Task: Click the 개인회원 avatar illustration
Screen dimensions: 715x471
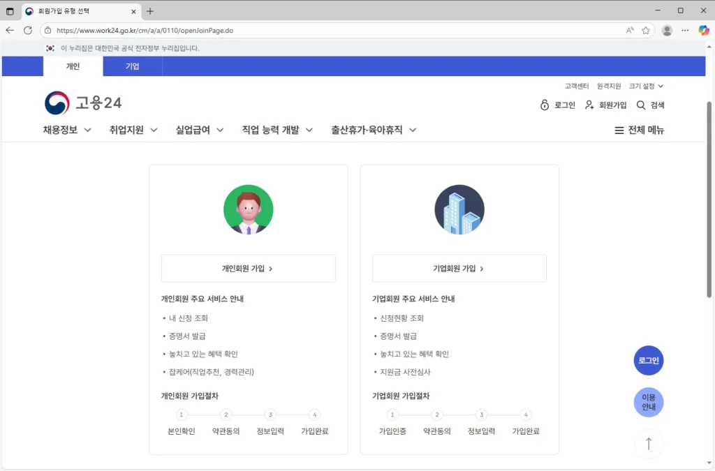Action: click(x=249, y=209)
